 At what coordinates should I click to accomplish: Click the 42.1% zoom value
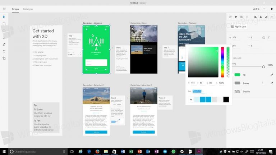(256, 9)
